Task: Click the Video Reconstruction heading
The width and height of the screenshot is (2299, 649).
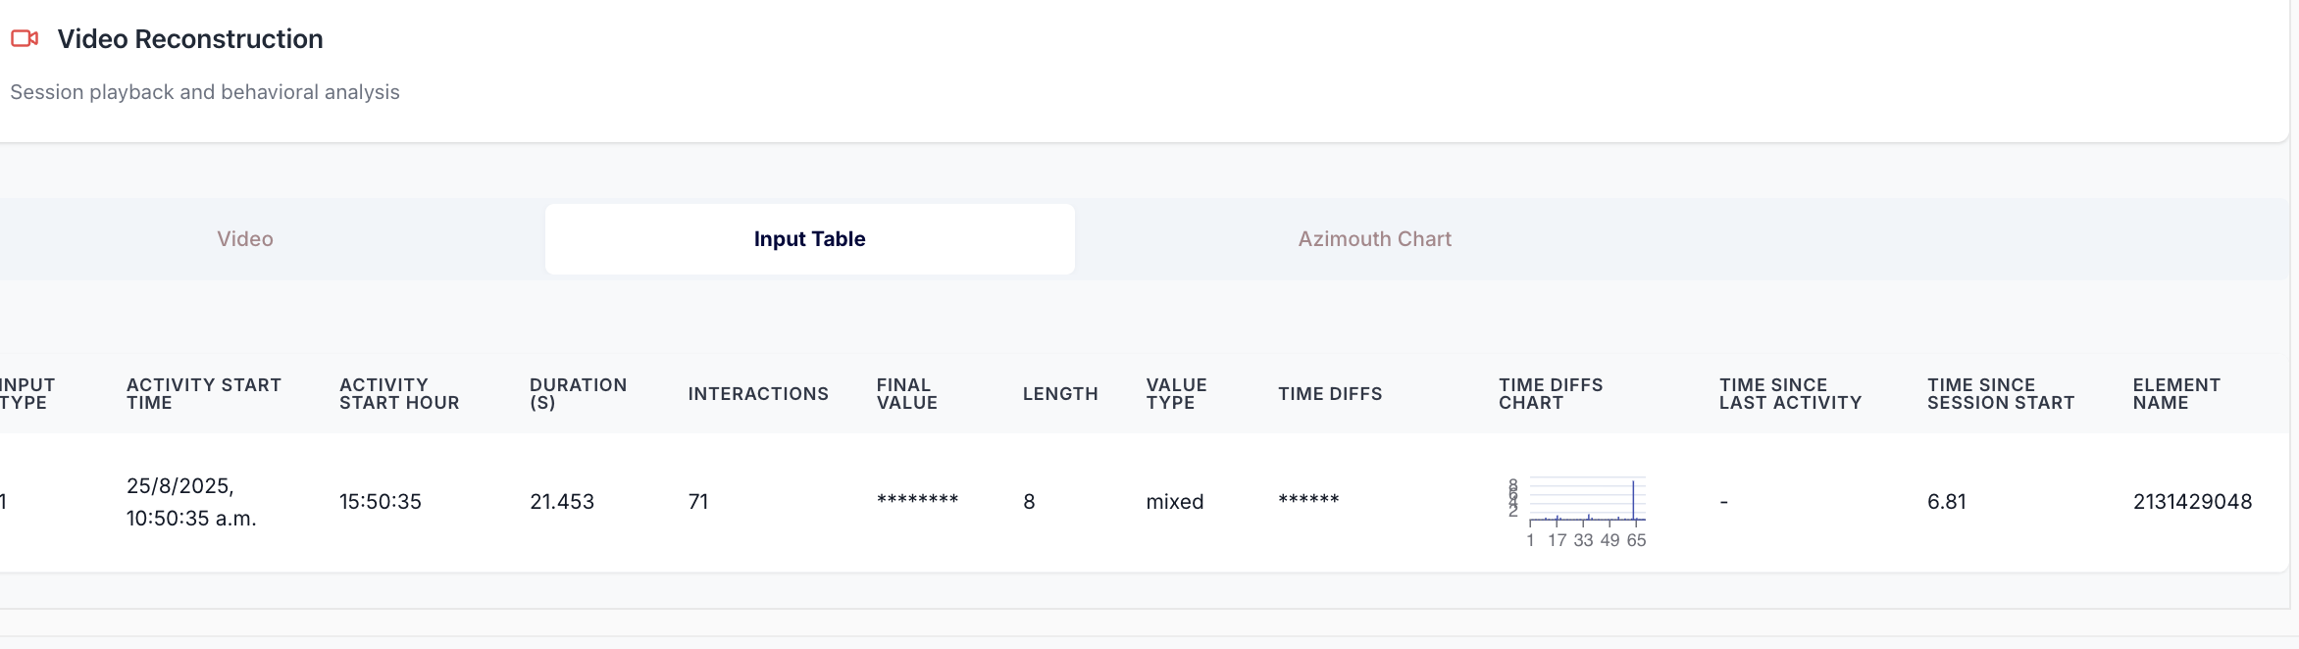Action: click(190, 39)
